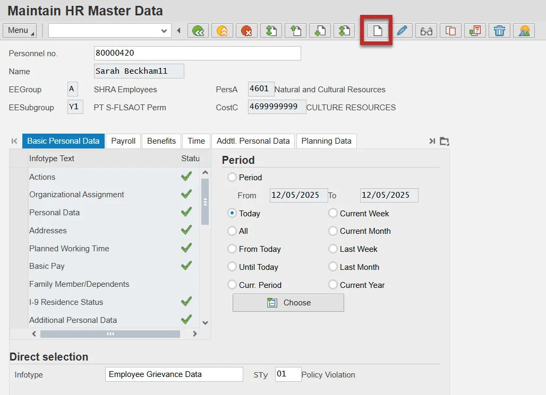546x395 pixels.
Task: Switch to the Payroll tab
Action: click(x=123, y=141)
